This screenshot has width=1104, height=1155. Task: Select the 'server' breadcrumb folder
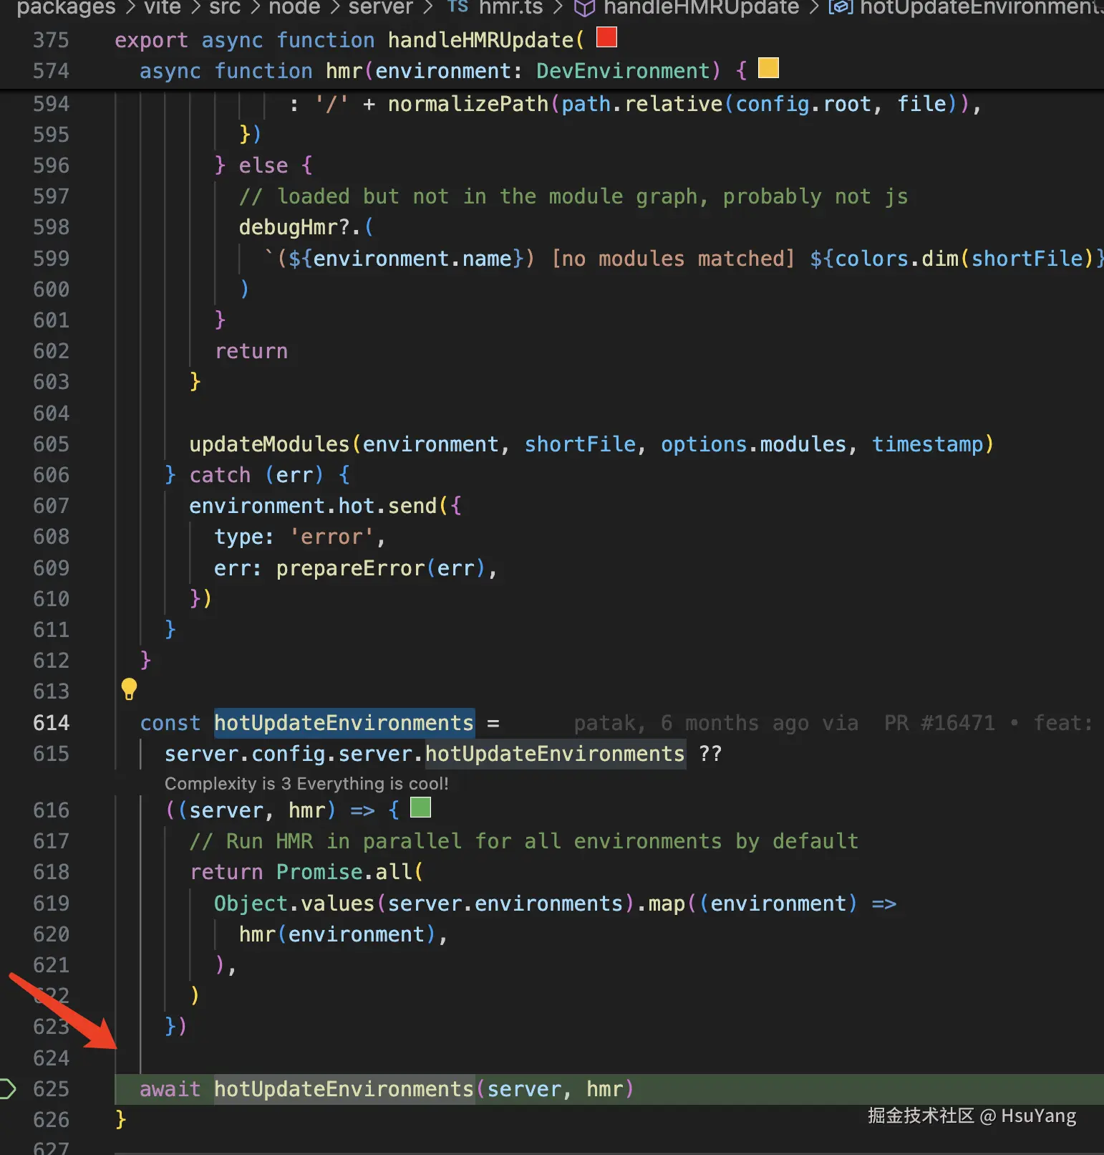pos(380,8)
